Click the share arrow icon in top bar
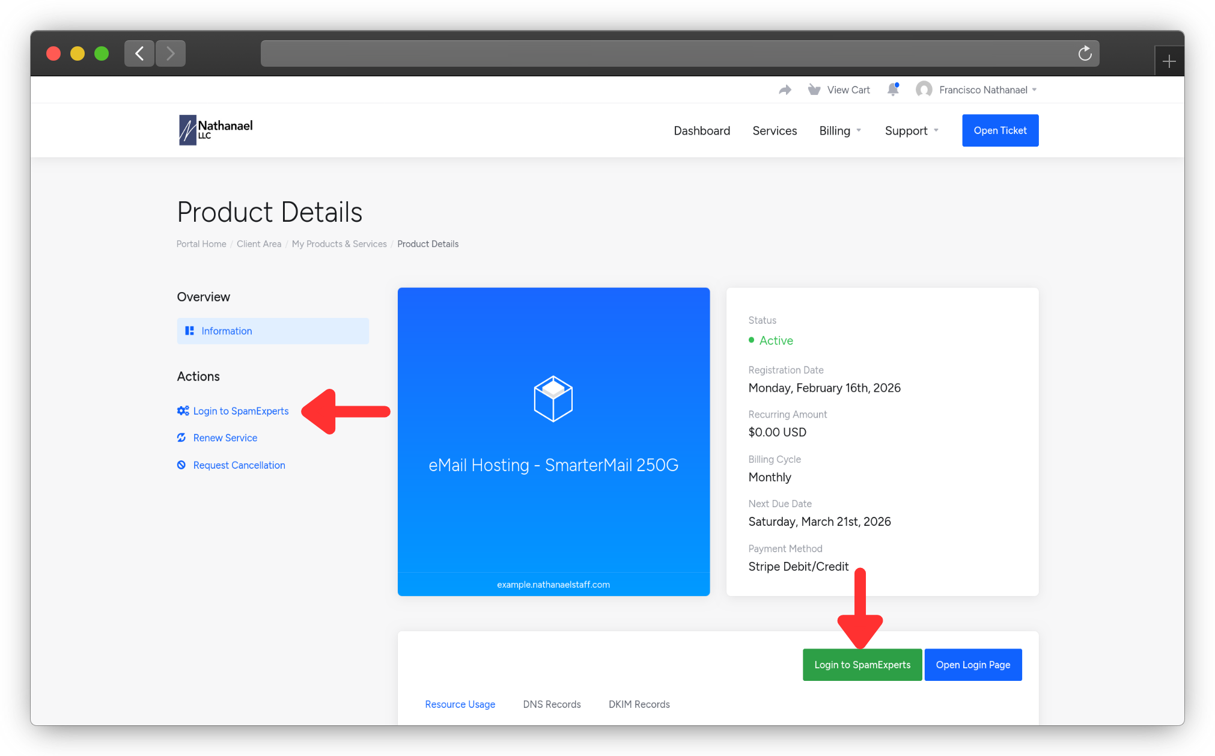The width and height of the screenshot is (1215, 756). (x=785, y=90)
